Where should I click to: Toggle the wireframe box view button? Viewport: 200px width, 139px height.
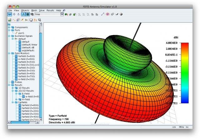pos(32,14)
